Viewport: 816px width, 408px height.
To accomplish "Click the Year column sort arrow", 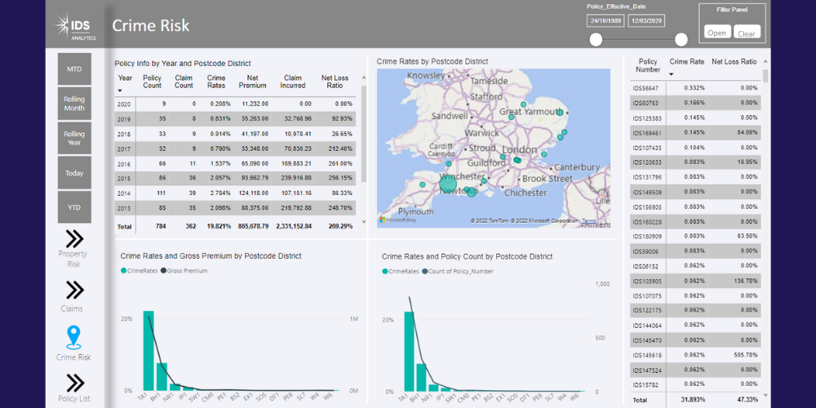I will pos(121,91).
